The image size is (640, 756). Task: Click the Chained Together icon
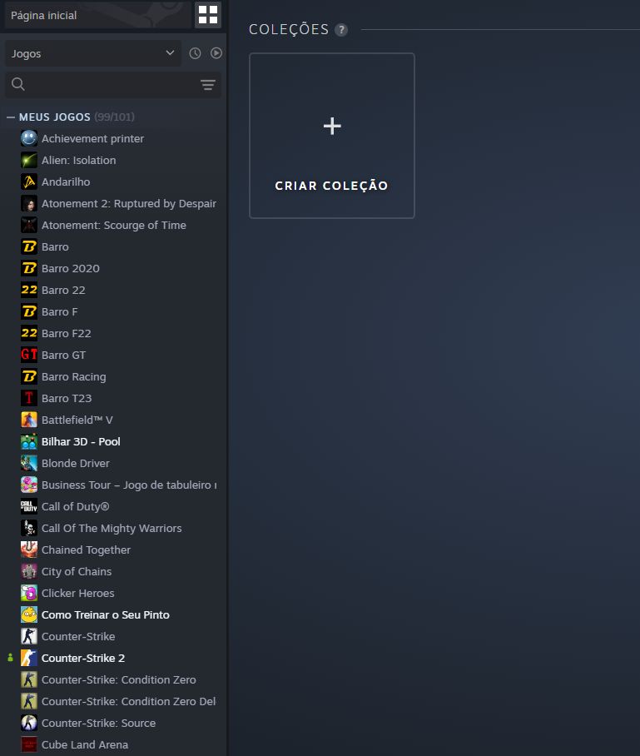[x=29, y=550]
